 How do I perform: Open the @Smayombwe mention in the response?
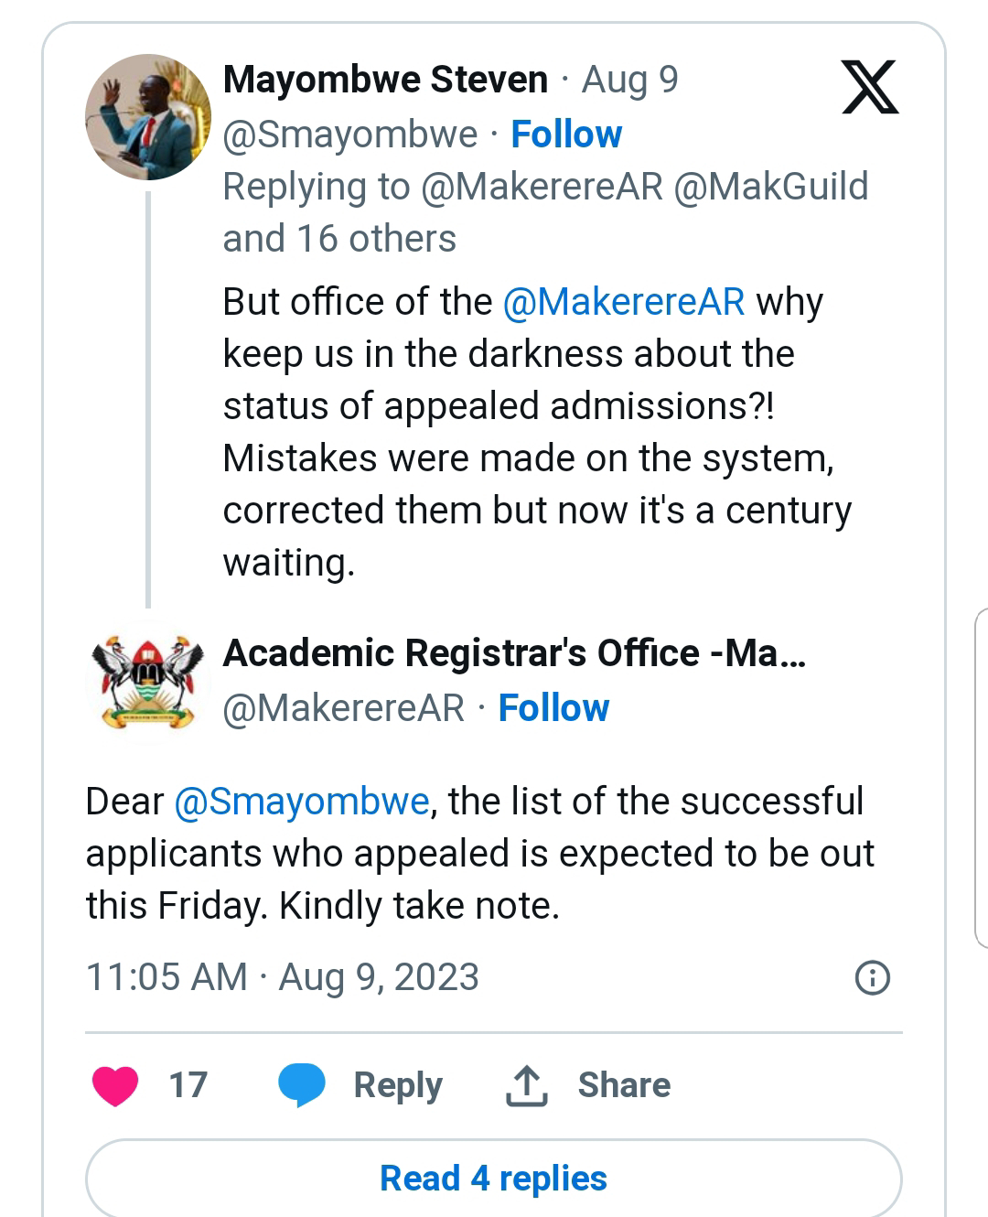[x=302, y=802]
